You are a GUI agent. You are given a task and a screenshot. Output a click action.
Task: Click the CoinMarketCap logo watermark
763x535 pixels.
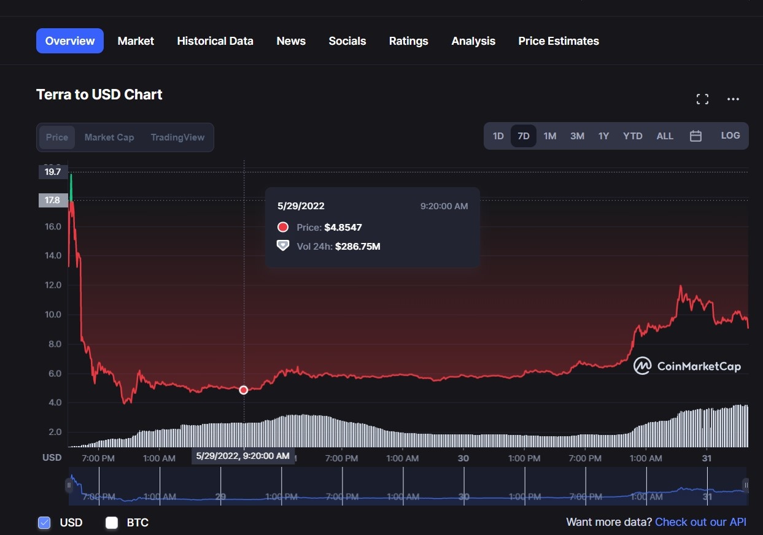[x=687, y=366]
